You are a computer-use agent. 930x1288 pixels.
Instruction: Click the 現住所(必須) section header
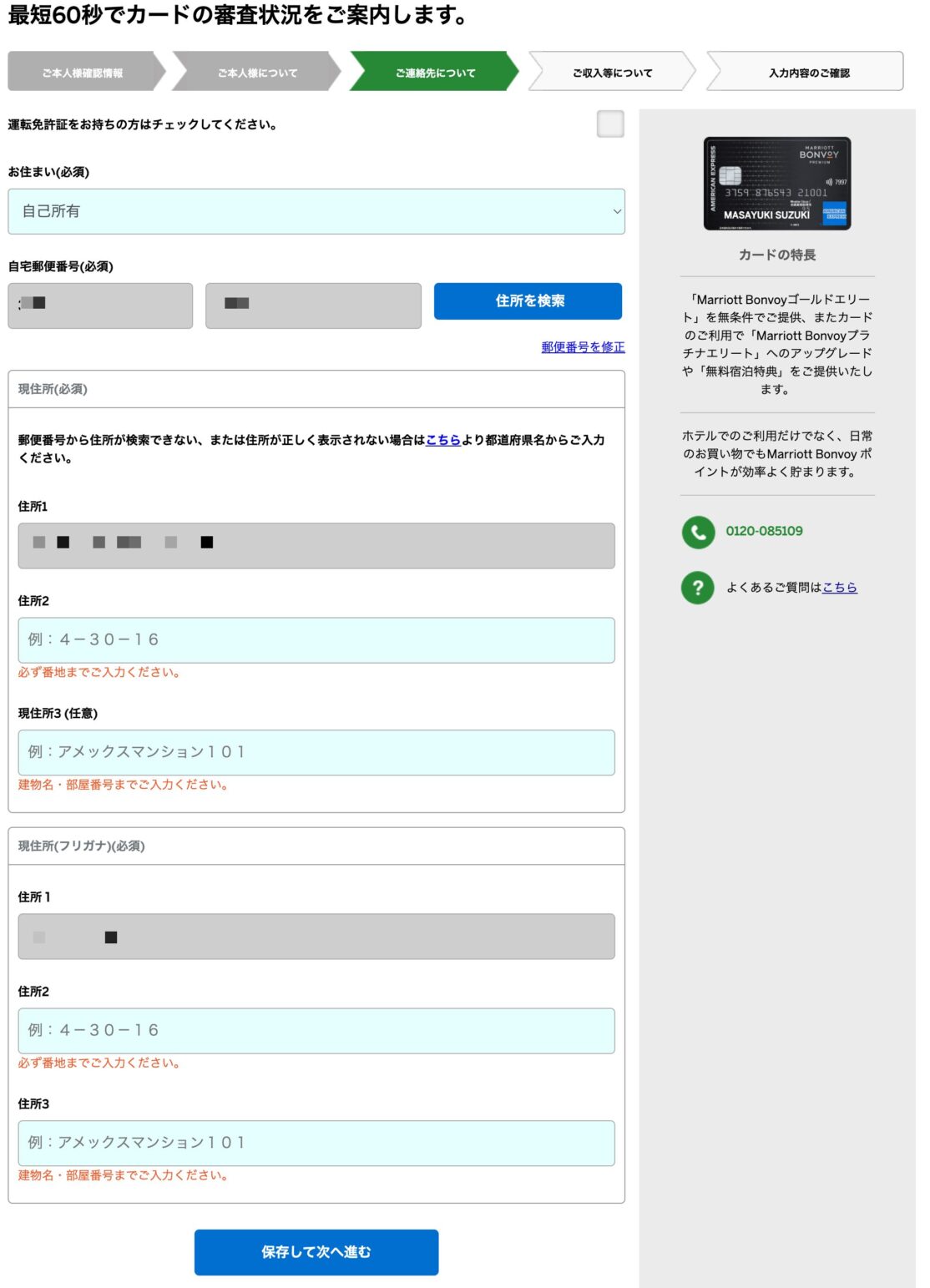point(316,390)
